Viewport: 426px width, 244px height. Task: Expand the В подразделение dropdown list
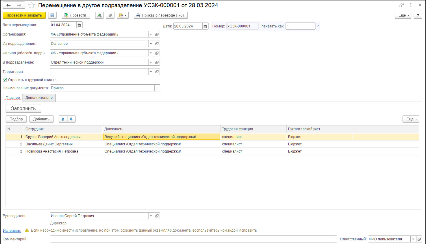[151, 62]
